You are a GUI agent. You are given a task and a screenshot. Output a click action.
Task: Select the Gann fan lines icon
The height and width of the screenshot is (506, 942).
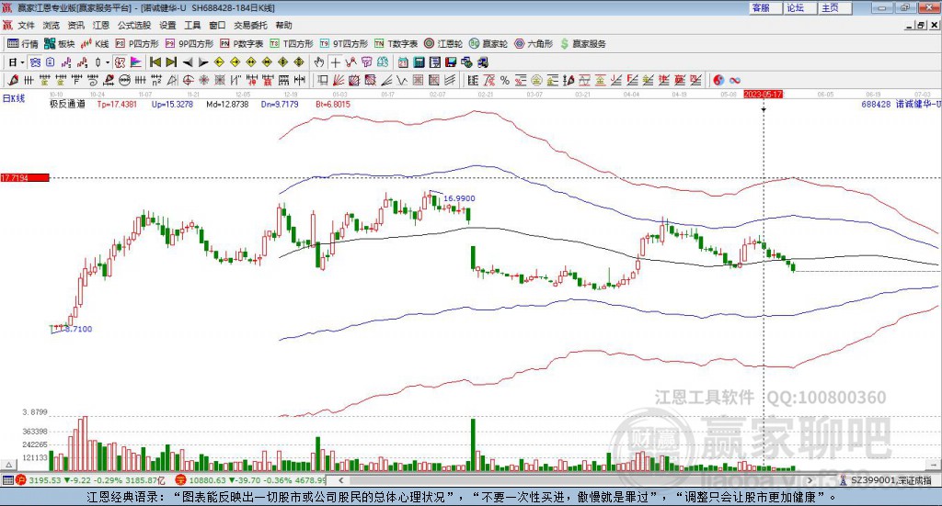click(339, 80)
